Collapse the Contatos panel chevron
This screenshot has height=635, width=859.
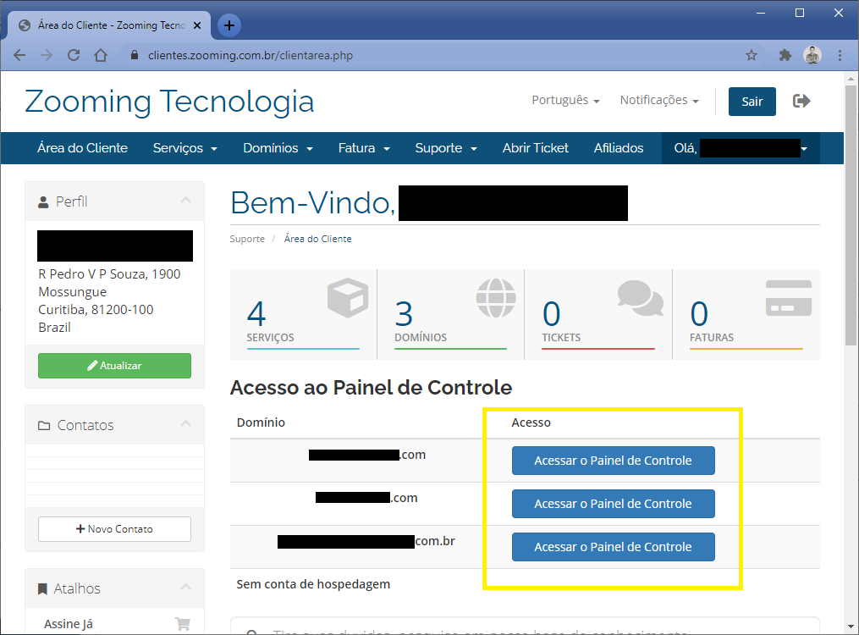pos(185,423)
